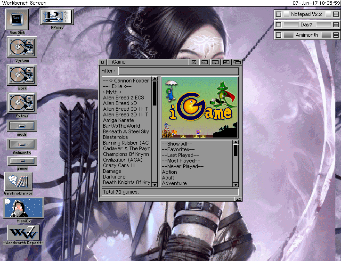Click the iGame depth gadget
The height and width of the screenshot is (261, 341).
click(237, 62)
